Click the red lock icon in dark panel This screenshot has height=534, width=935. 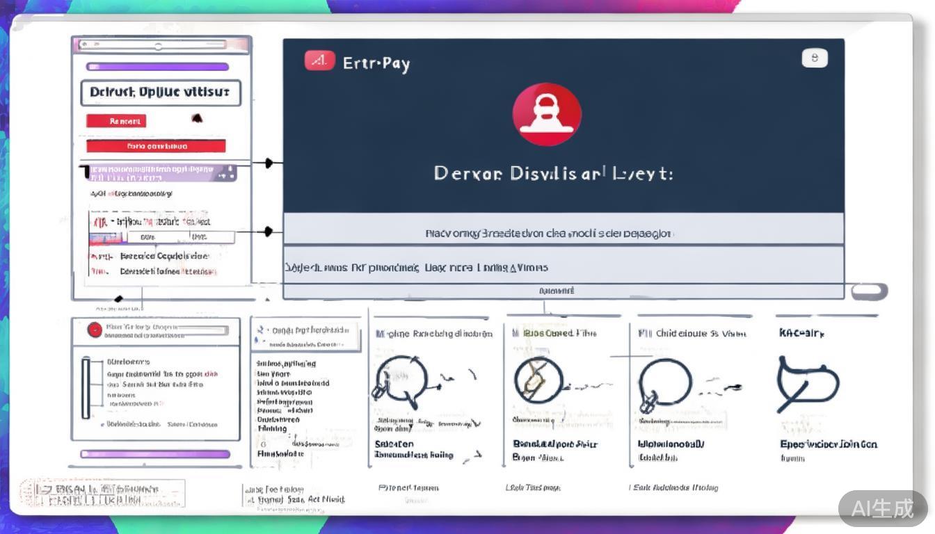click(x=547, y=115)
